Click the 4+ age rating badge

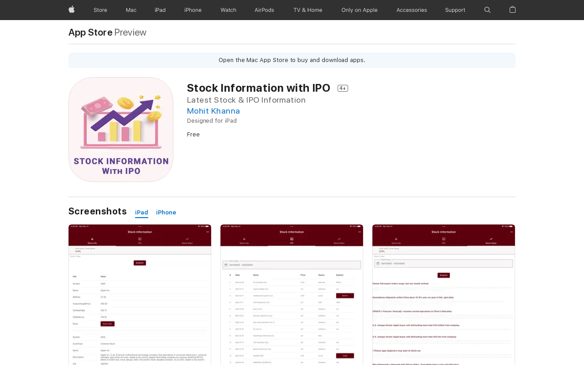343,89
